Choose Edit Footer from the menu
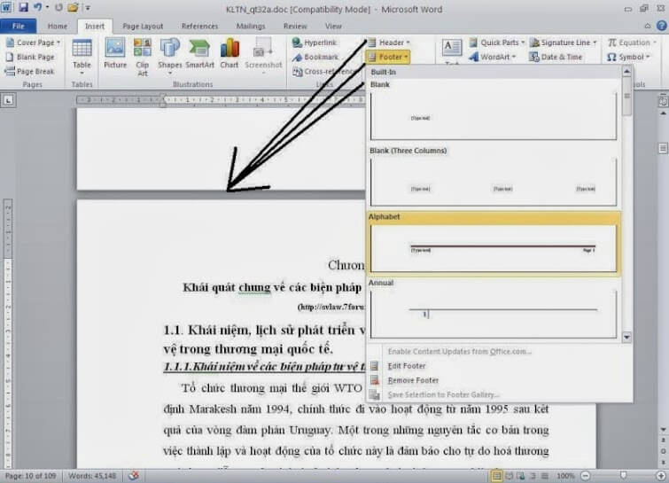 407,366
